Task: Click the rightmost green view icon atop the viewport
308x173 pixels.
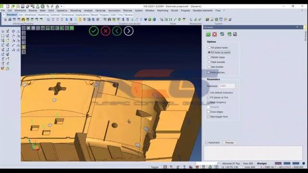Action: 72,28
